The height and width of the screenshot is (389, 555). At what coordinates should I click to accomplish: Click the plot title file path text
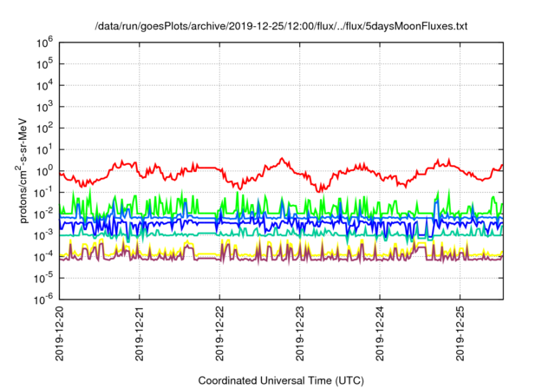[281, 26]
